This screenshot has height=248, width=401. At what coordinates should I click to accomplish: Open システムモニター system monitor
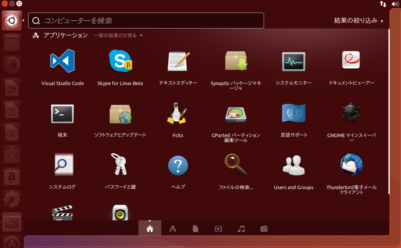tap(294, 62)
